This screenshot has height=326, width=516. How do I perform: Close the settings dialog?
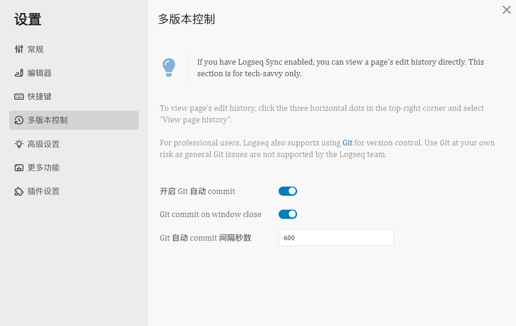tap(506, 10)
